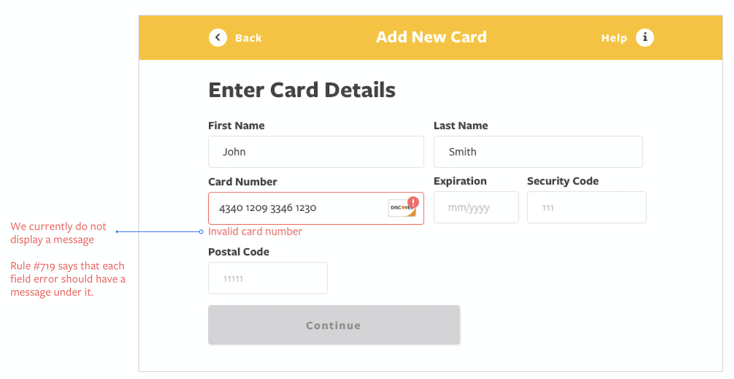Click the help info icon
The width and height of the screenshot is (734, 379).
click(x=644, y=38)
